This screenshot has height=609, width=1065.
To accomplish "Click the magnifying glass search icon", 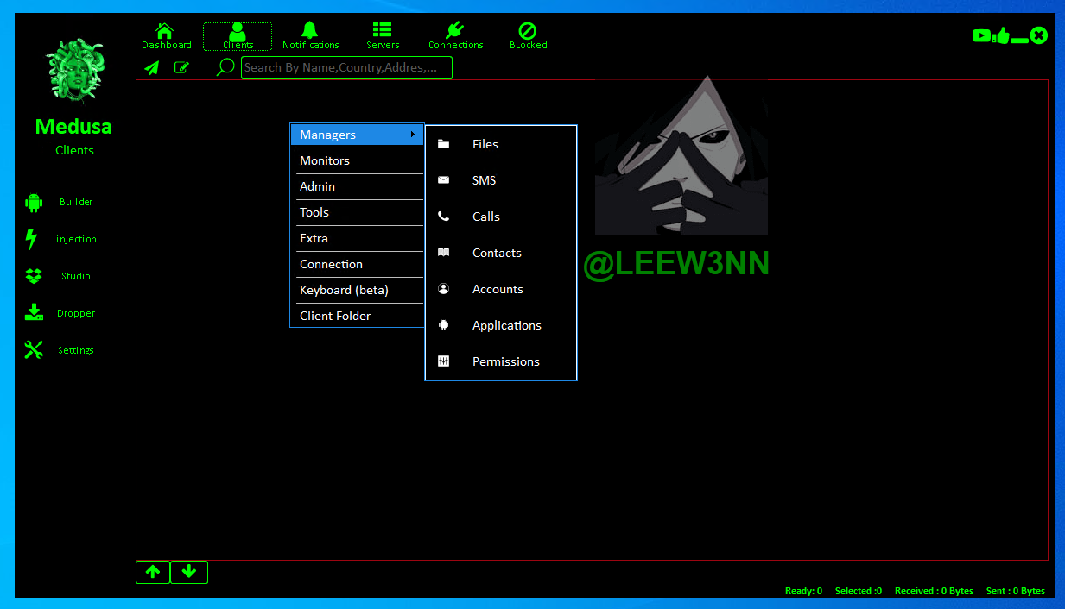I will 225,67.
